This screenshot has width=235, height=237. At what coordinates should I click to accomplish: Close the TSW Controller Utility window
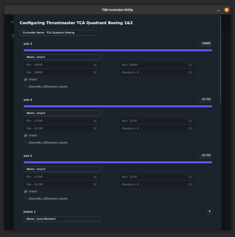pyautogui.click(x=226, y=10)
